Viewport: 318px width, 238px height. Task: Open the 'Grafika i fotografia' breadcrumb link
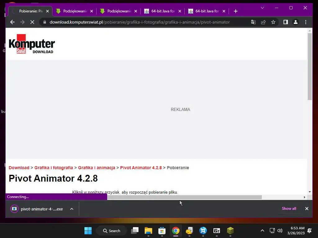pyautogui.click(x=53, y=168)
